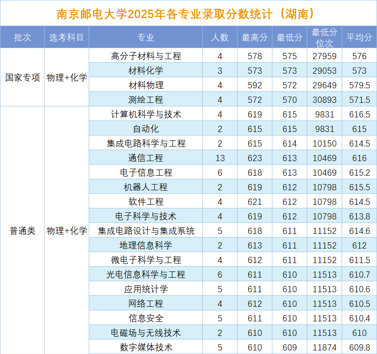The image size is (377, 354).
Task: Select the major 自动化
Action: (146, 129)
